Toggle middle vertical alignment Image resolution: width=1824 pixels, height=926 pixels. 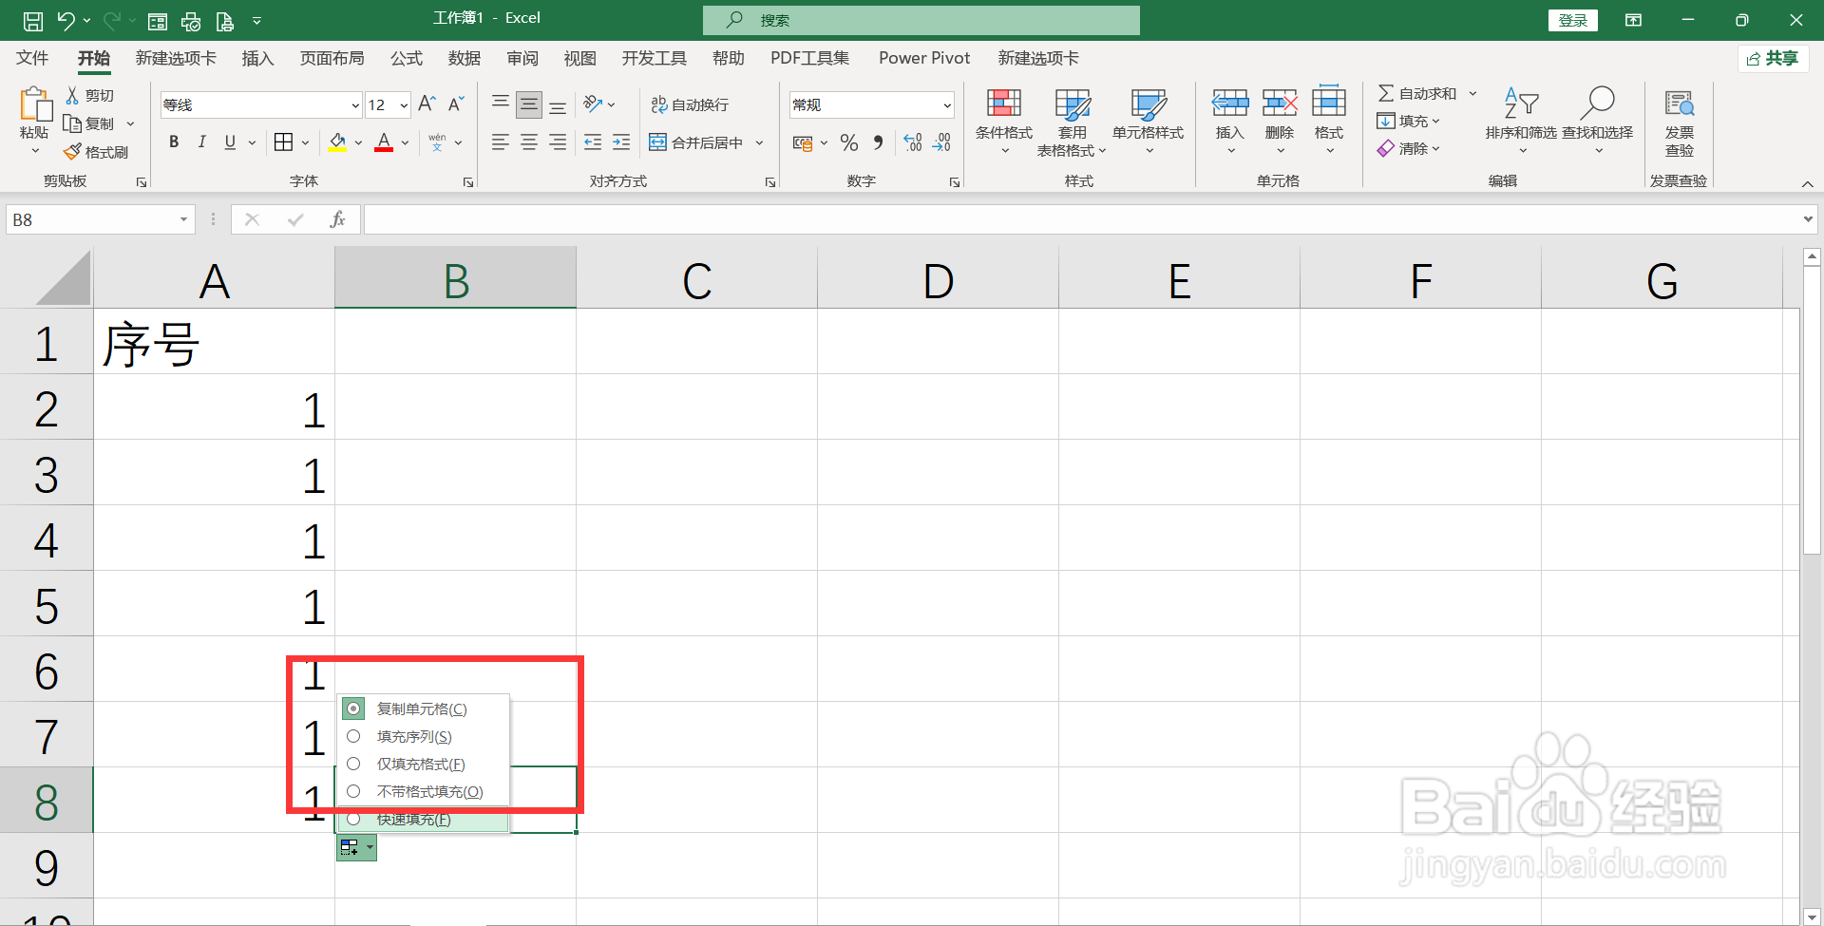point(529,104)
